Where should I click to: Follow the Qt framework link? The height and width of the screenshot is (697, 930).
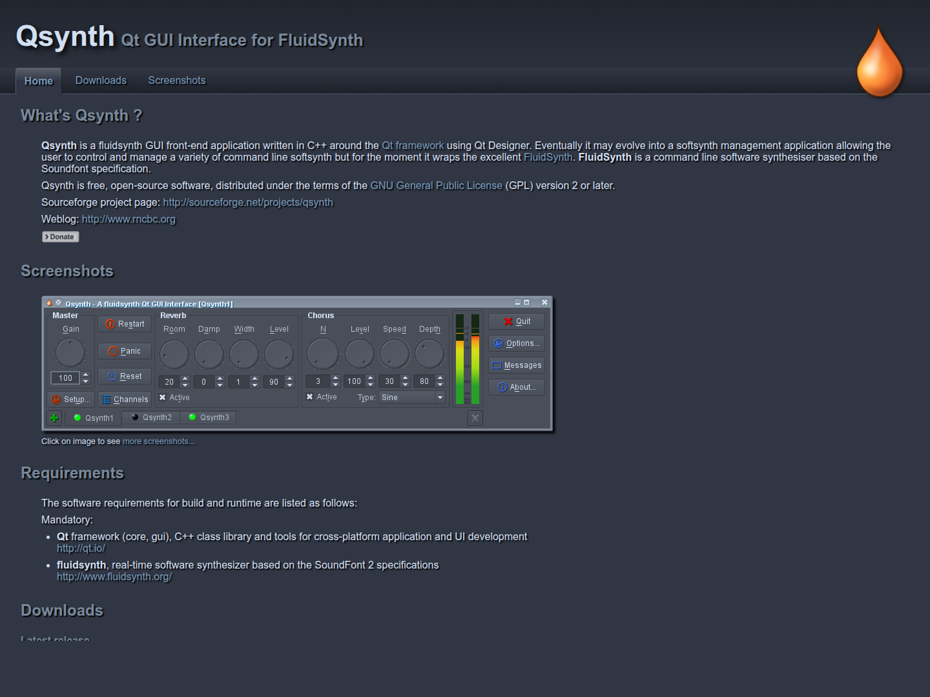(x=413, y=146)
